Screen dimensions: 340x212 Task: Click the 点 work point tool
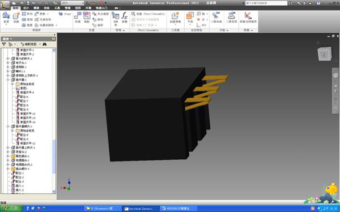[x=201, y=19]
